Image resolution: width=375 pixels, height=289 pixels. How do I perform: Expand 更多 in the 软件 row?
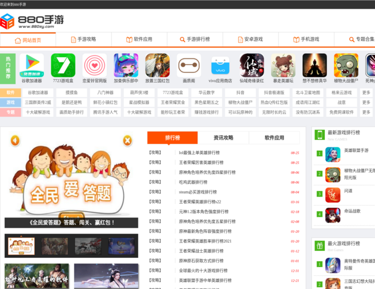[x=366, y=92]
